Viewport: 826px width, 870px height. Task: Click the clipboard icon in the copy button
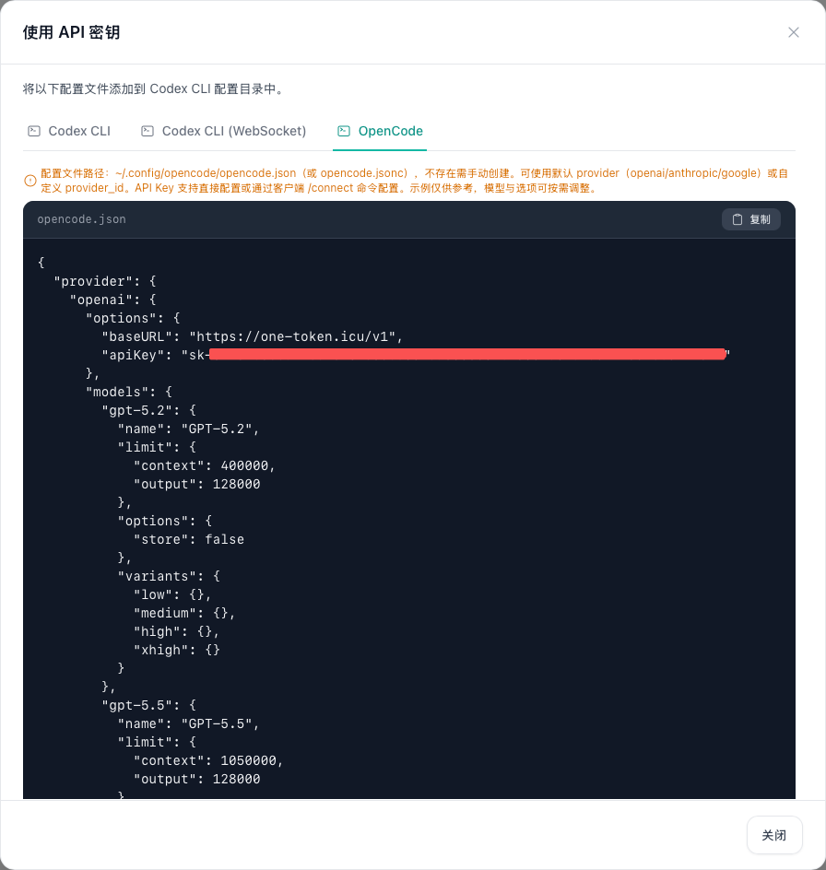point(737,219)
